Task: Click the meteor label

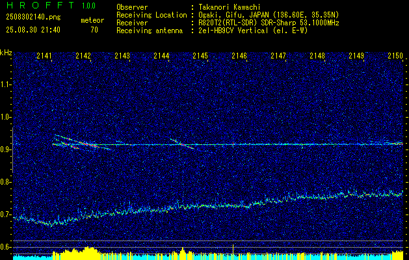Action: coord(92,20)
